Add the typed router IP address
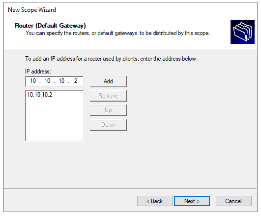Screen dimensions: 261x216 tap(108, 81)
